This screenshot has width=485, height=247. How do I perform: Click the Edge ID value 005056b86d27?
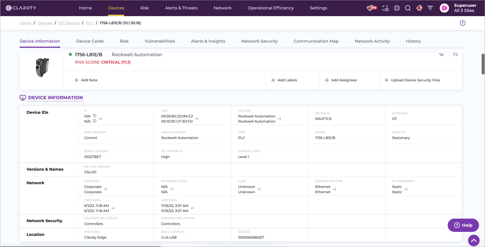coord(251,237)
